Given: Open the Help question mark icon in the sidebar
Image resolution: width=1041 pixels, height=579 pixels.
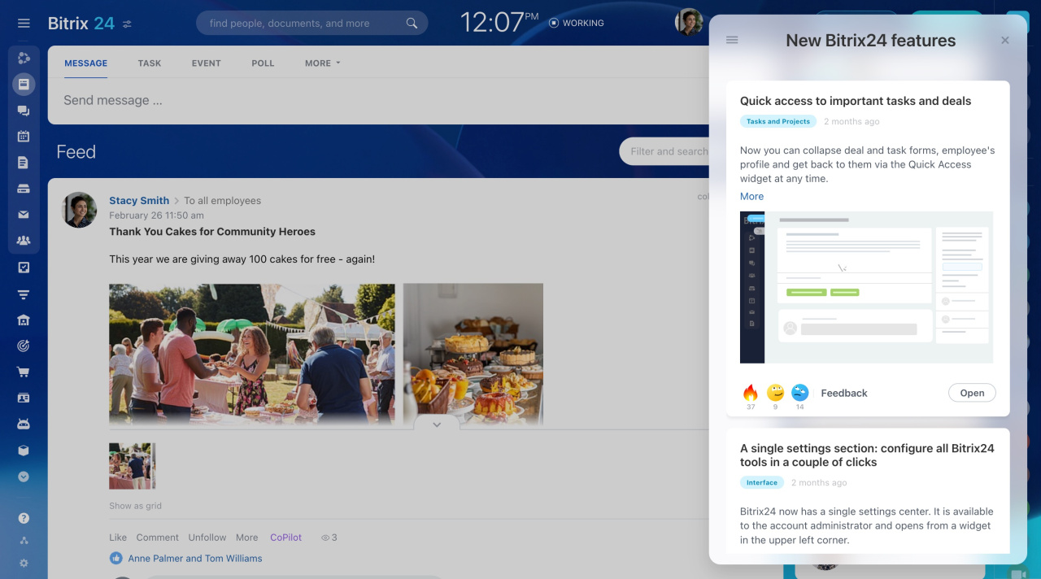Looking at the screenshot, I should [x=24, y=518].
